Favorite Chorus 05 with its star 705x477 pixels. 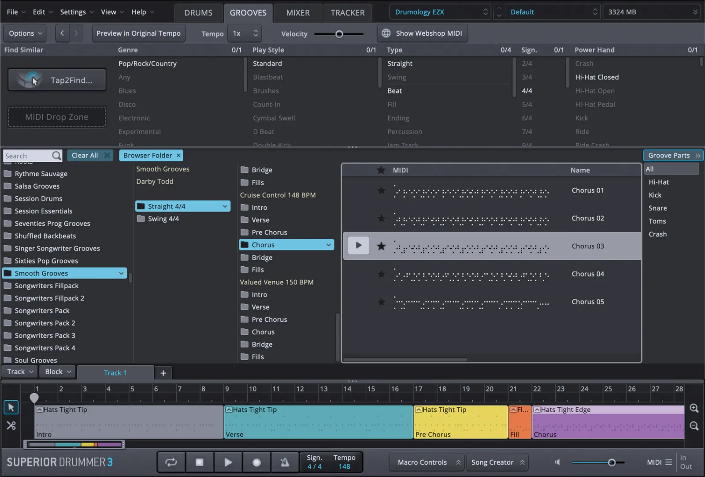tap(381, 302)
